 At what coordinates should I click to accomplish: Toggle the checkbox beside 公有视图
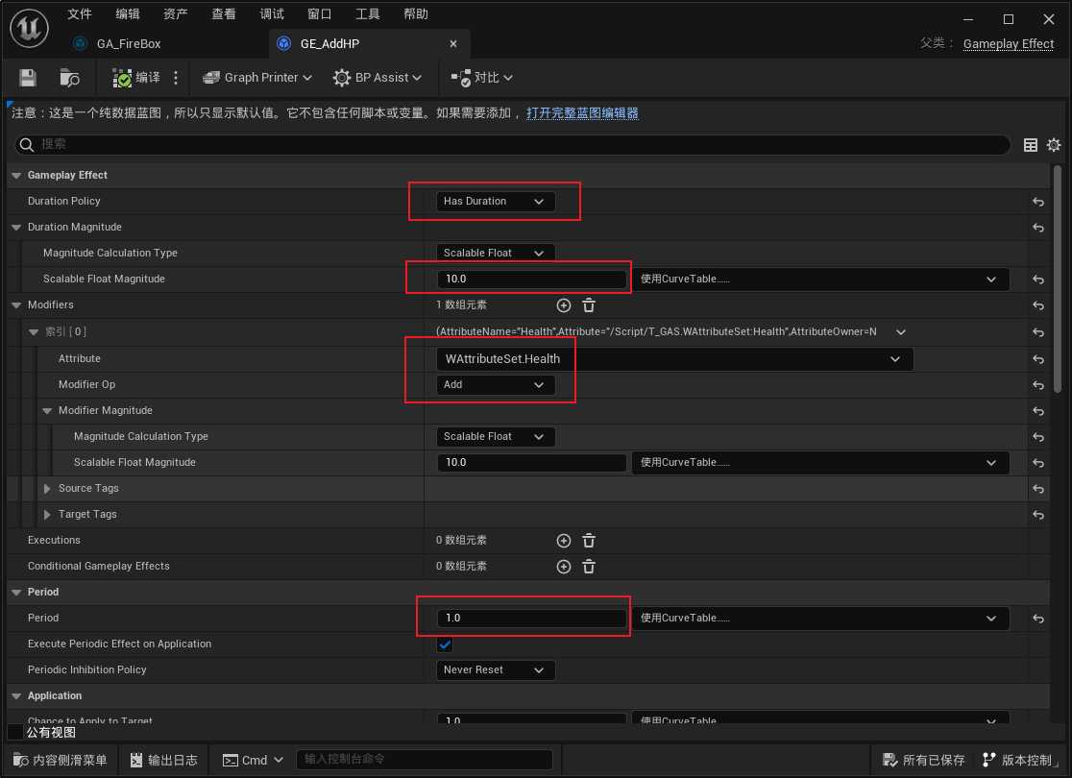click(x=15, y=732)
